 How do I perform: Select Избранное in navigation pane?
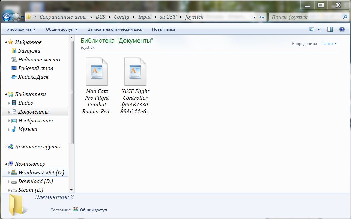28,42
